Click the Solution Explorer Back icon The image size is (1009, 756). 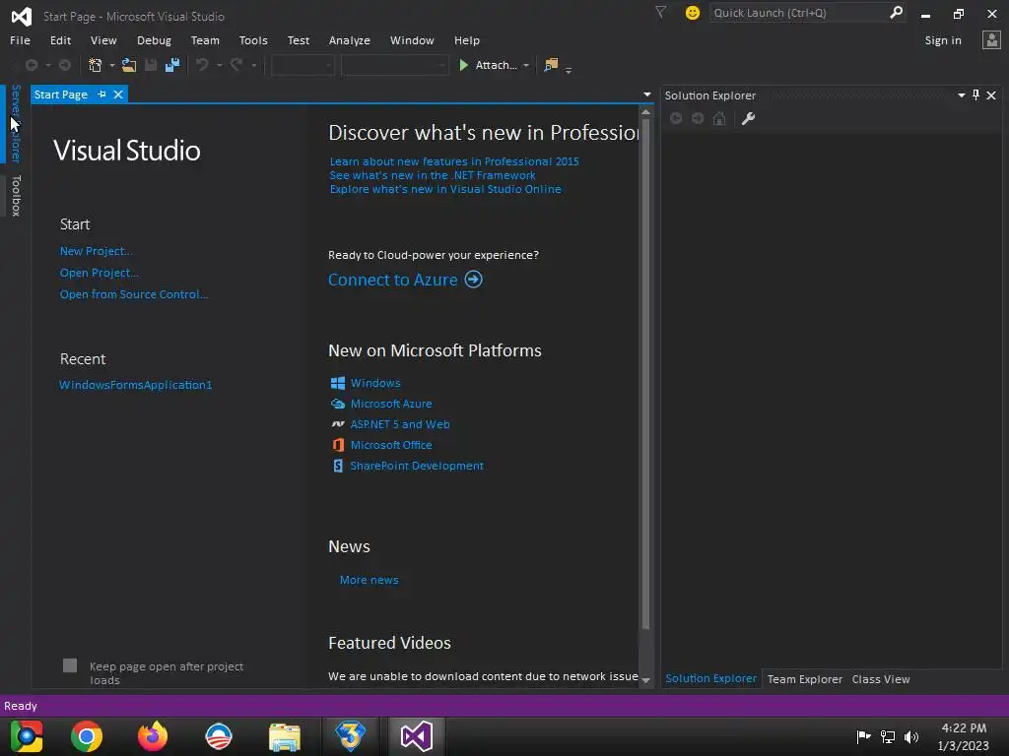(x=676, y=118)
